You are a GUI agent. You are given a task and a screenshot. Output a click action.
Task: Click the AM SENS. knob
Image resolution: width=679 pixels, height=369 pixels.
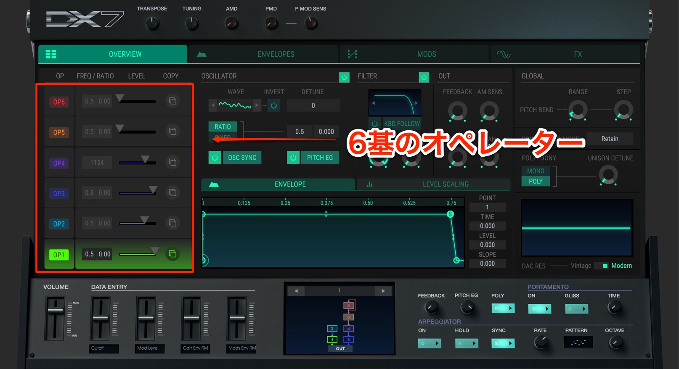click(x=489, y=111)
